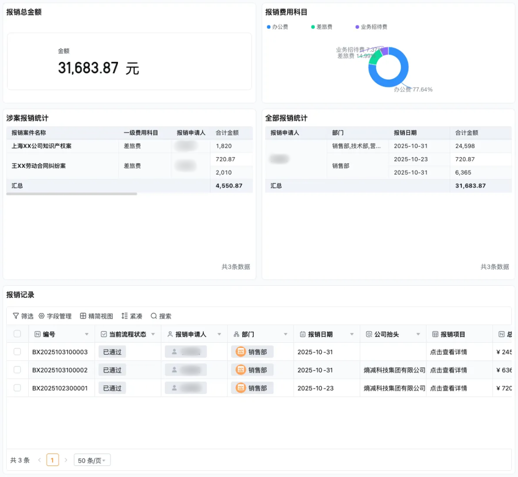Expand the 编号 column dropdown arrow
Image resolution: width=518 pixels, height=477 pixels.
coord(87,334)
